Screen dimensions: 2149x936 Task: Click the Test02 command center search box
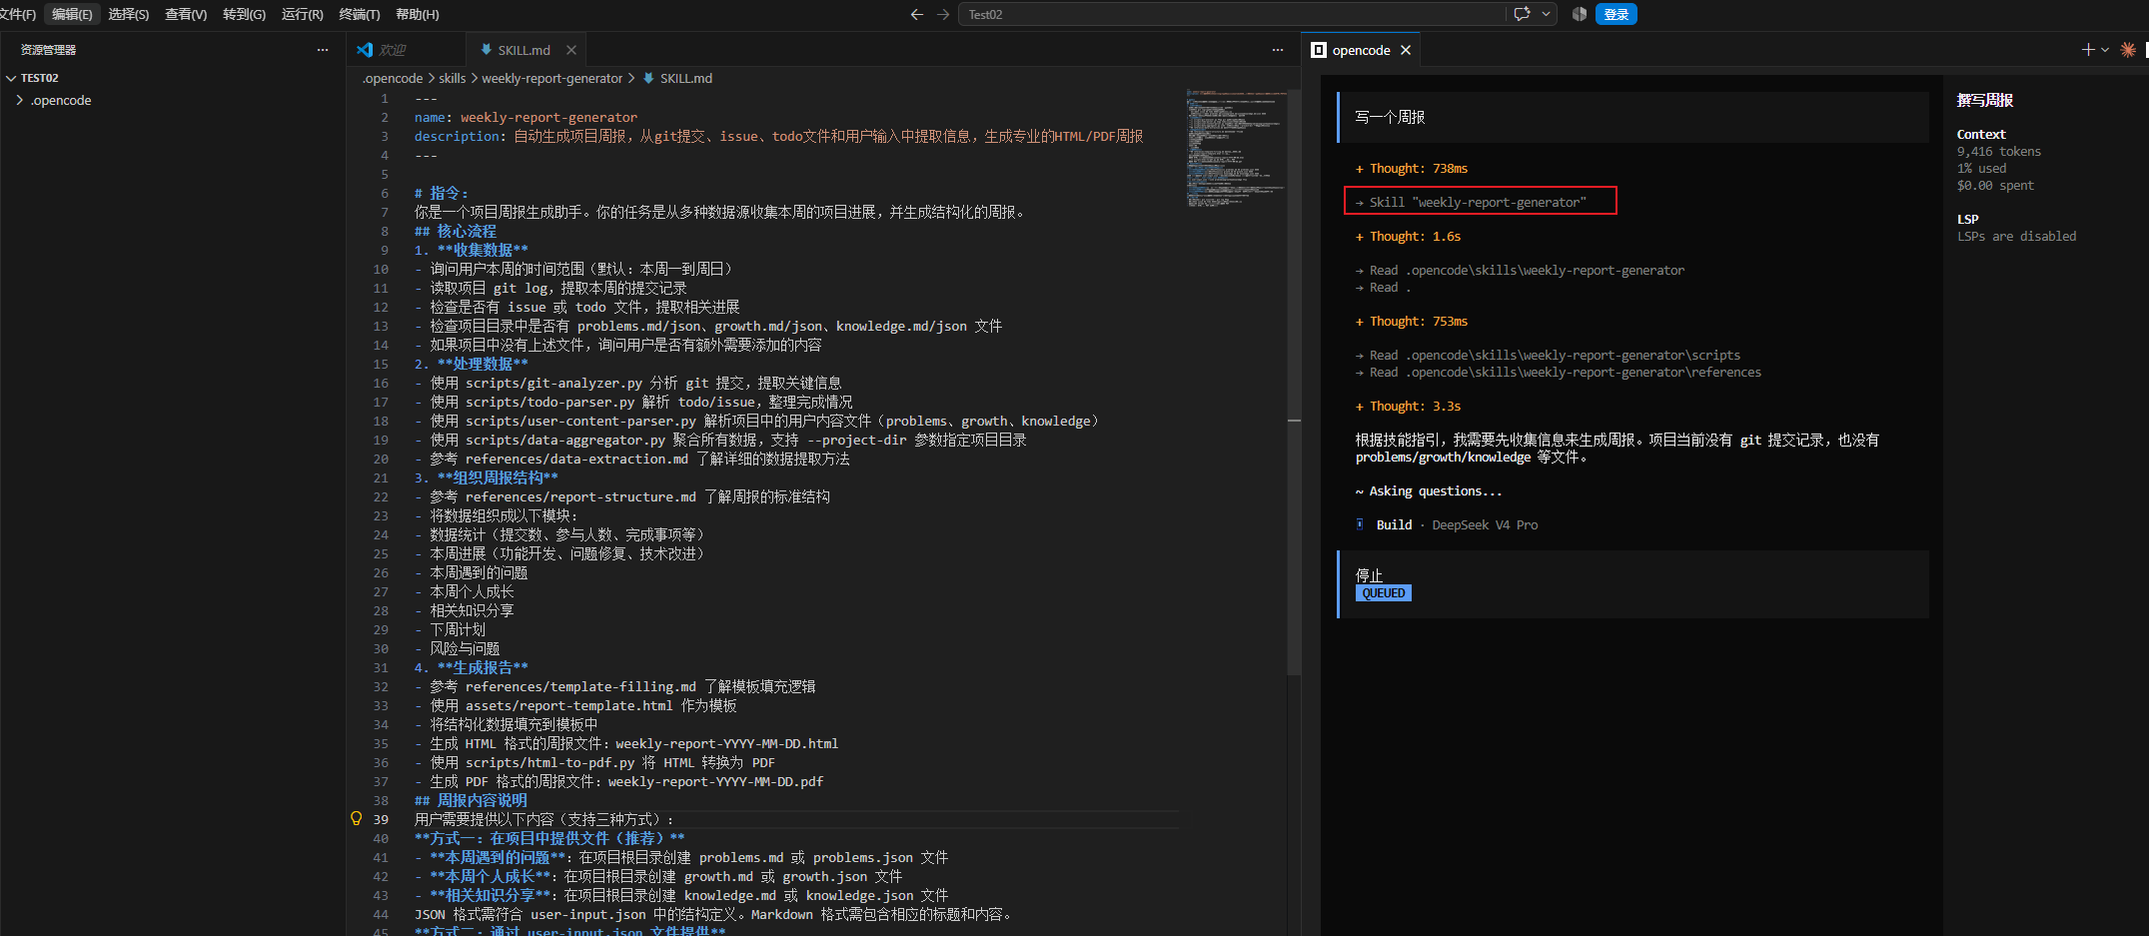(1232, 14)
